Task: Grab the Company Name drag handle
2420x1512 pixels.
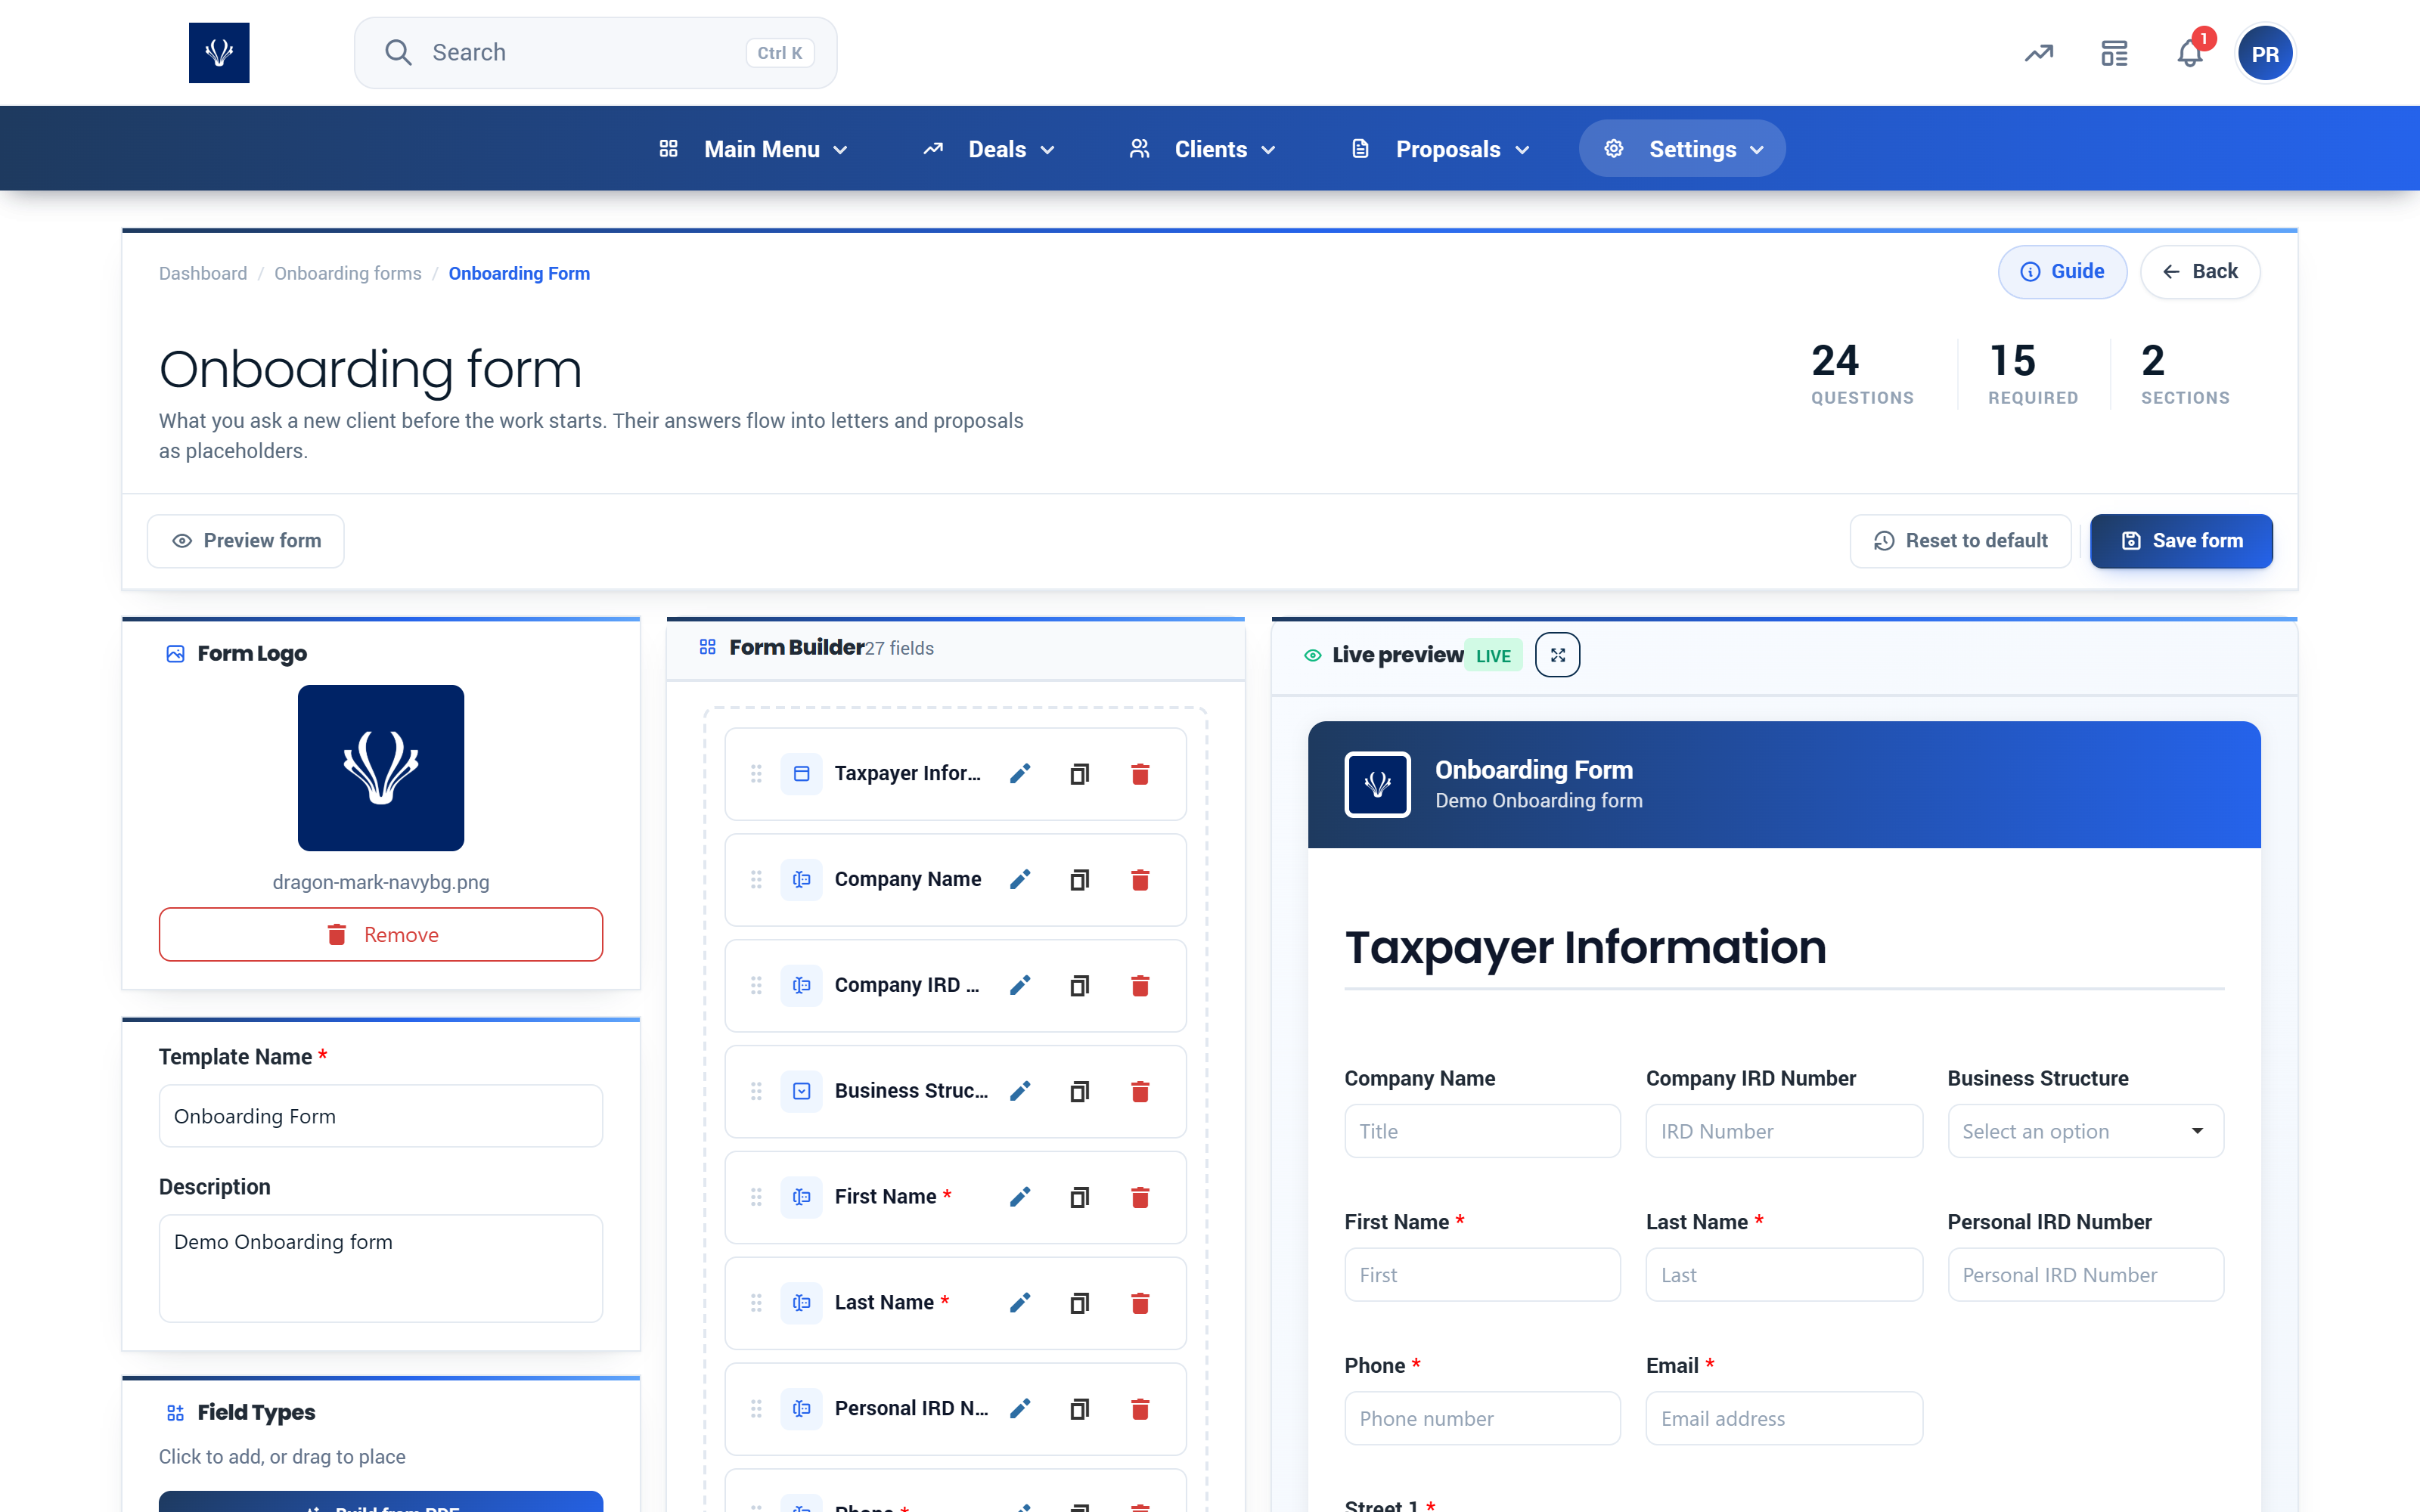Action: coord(756,880)
